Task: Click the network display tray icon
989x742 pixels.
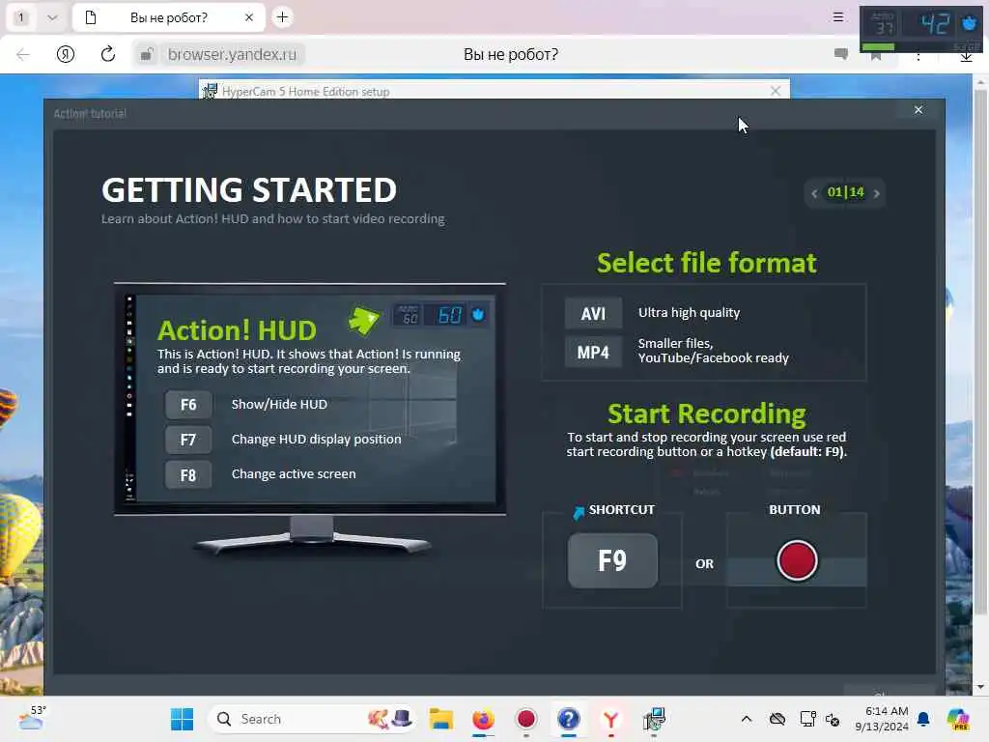Action: [807, 719]
